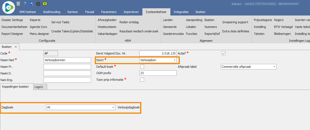
Task: Click the Adsolut application logo
Action: tap(9, 7)
